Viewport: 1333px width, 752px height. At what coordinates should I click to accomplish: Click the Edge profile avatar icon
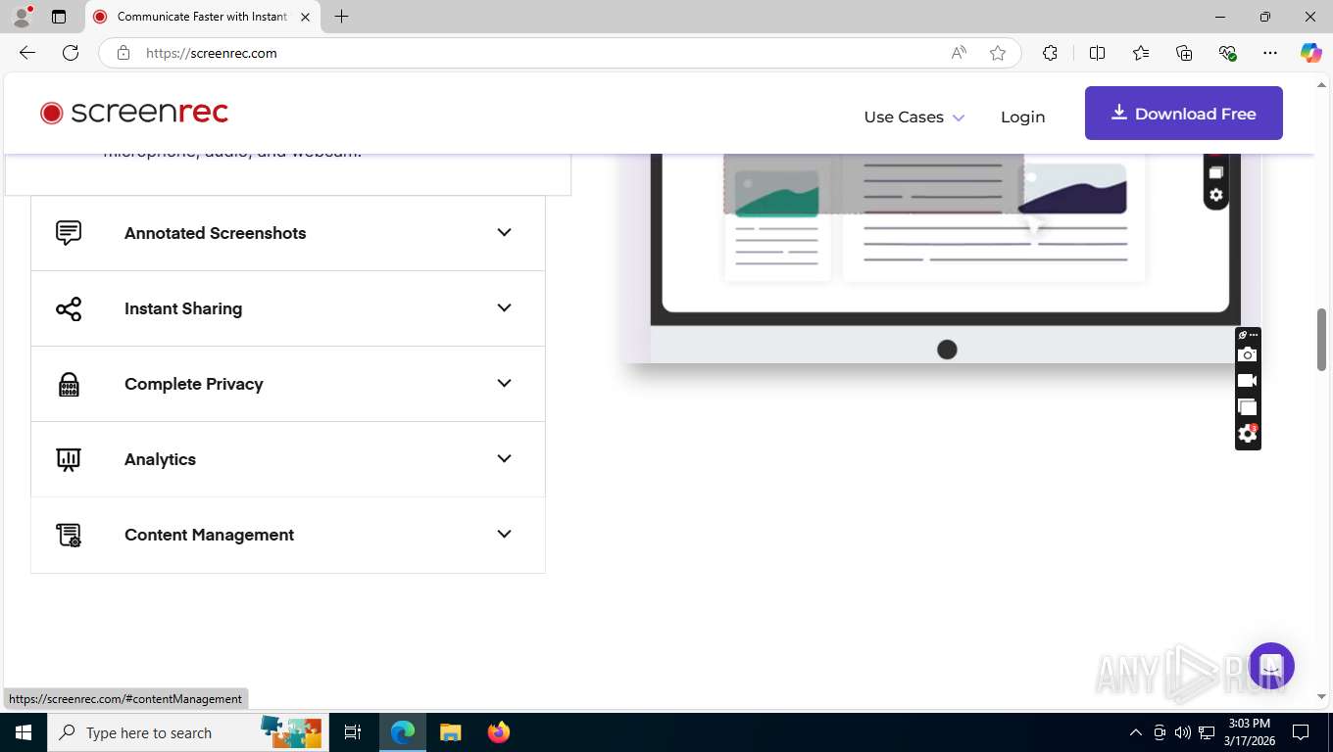pyautogui.click(x=22, y=17)
